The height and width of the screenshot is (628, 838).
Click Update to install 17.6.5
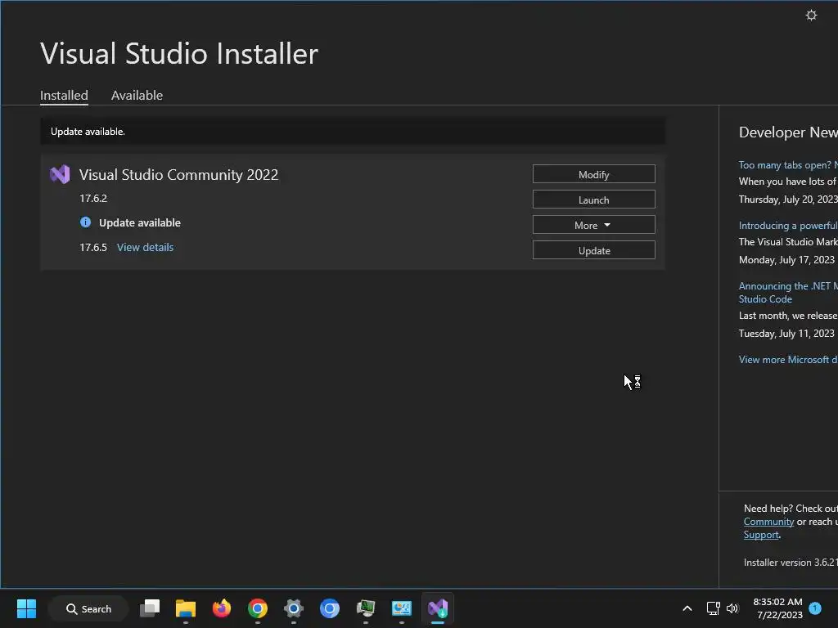[x=594, y=250]
